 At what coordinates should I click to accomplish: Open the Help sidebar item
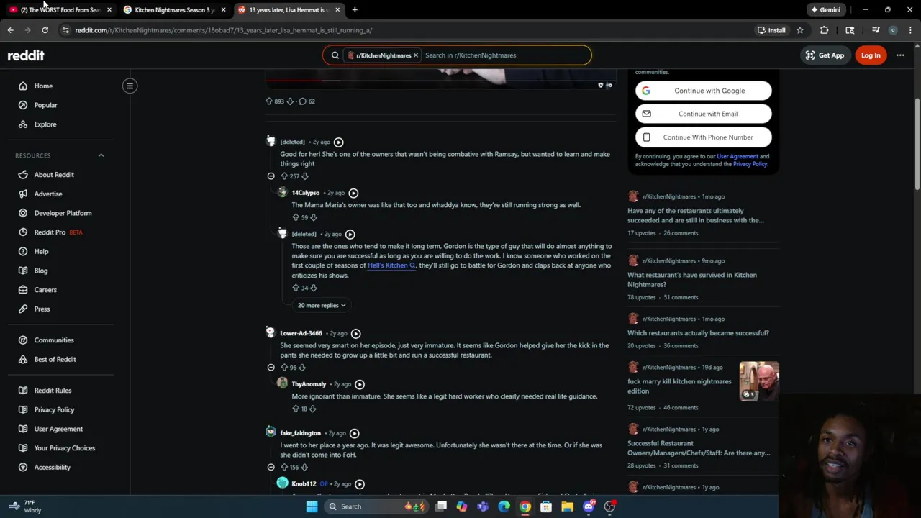point(41,251)
